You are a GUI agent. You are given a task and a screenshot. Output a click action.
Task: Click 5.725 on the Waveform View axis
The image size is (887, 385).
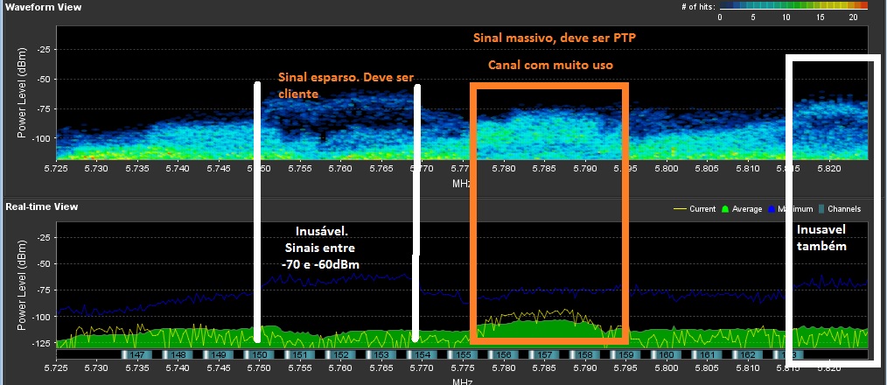[57, 168]
